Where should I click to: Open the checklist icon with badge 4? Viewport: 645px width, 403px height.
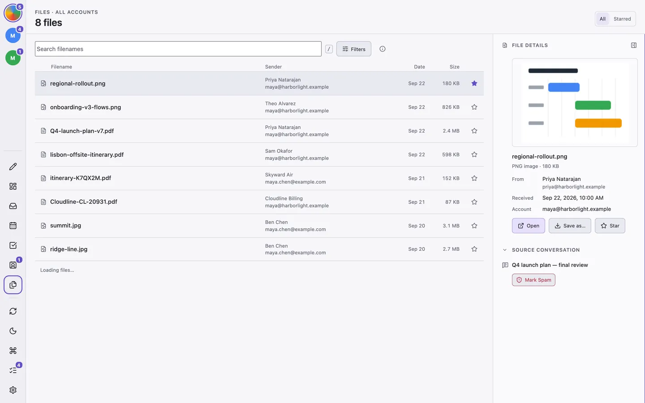tap(13, 370)
